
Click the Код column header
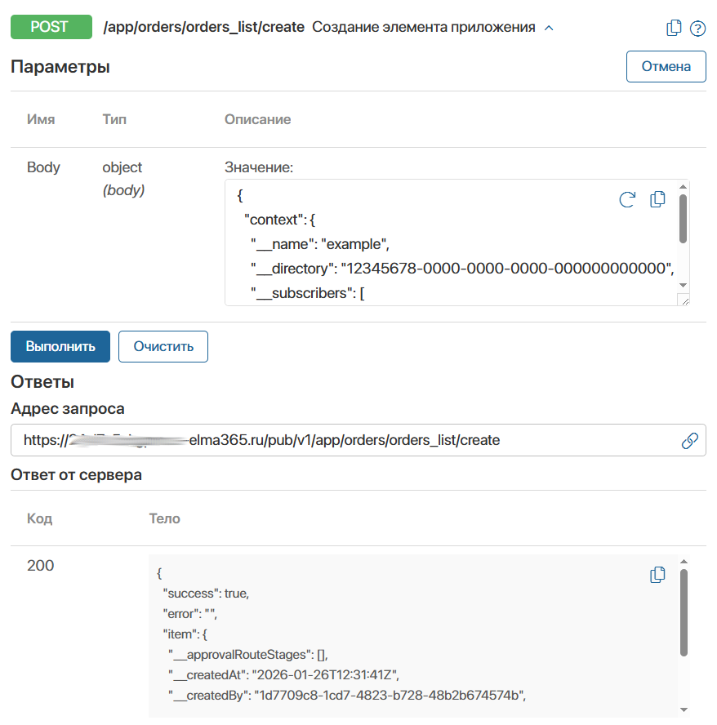click(40, 518)
